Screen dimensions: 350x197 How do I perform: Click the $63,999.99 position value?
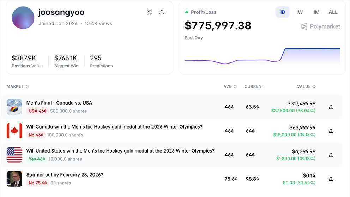click(302, 127)
